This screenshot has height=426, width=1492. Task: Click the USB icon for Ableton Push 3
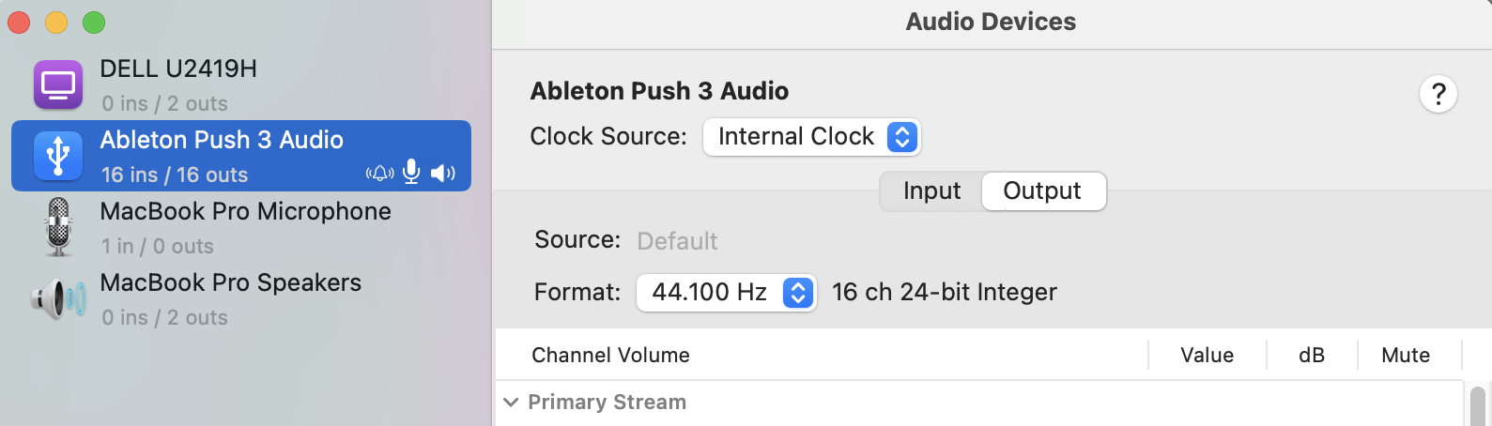58,156
